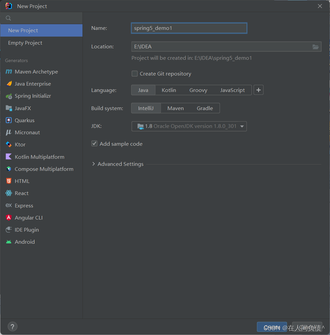
Task: Click the IDE Plugin plug icon
Action: [9, 230]
